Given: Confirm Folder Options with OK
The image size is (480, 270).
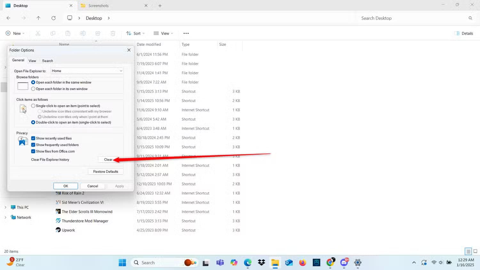Looking at the screenshot, I should 66,186.
